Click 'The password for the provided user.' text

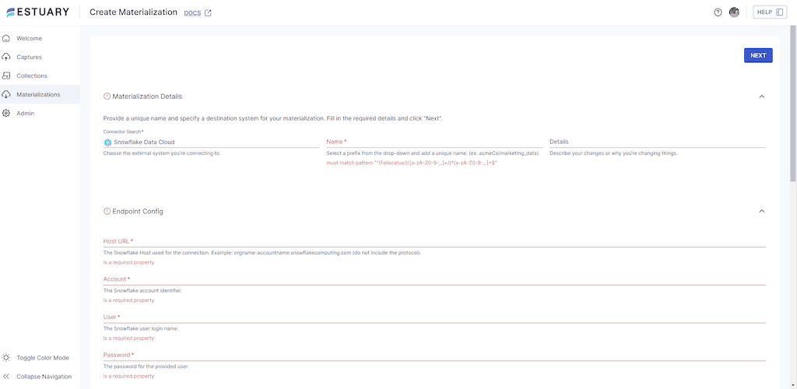click(x=146, y=366)
